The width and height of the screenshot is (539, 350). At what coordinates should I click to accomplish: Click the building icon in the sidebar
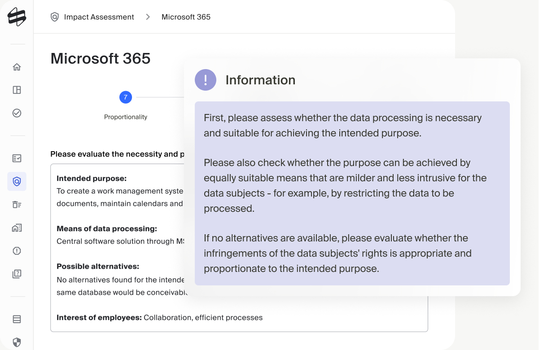point(17,227)
